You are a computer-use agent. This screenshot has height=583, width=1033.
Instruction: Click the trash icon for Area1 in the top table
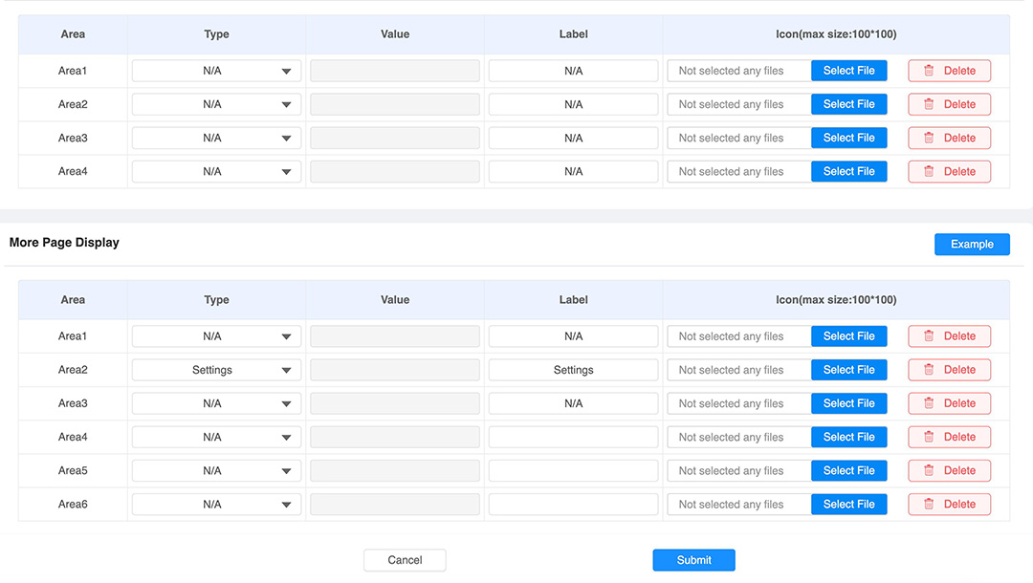(928, 71)
